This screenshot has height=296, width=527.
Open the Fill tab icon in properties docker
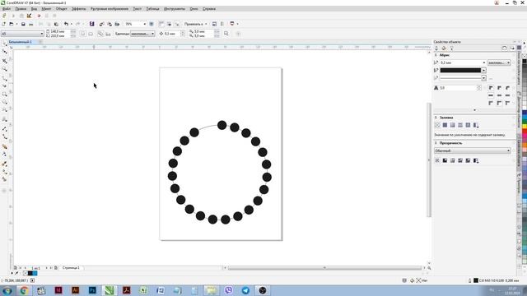[444, 49]
